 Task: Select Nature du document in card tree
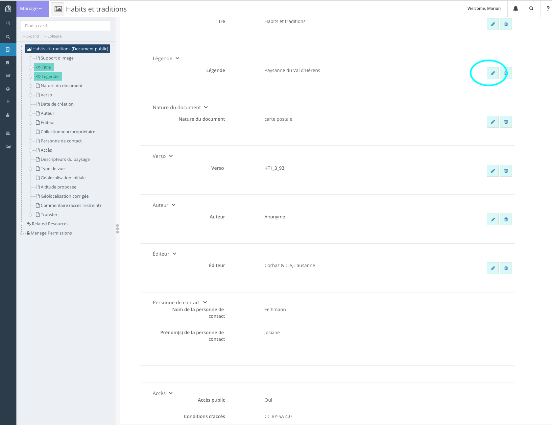(x=61, y=86)
